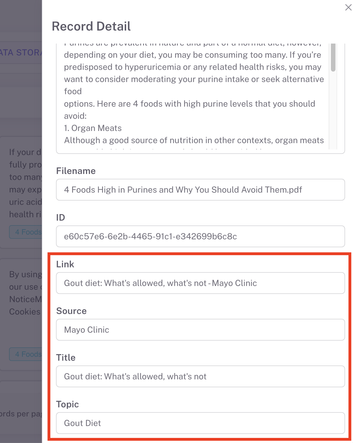Screen dimensions: 353x443
Task: Click the Topic label text
Action: click(x=67, y=404)
